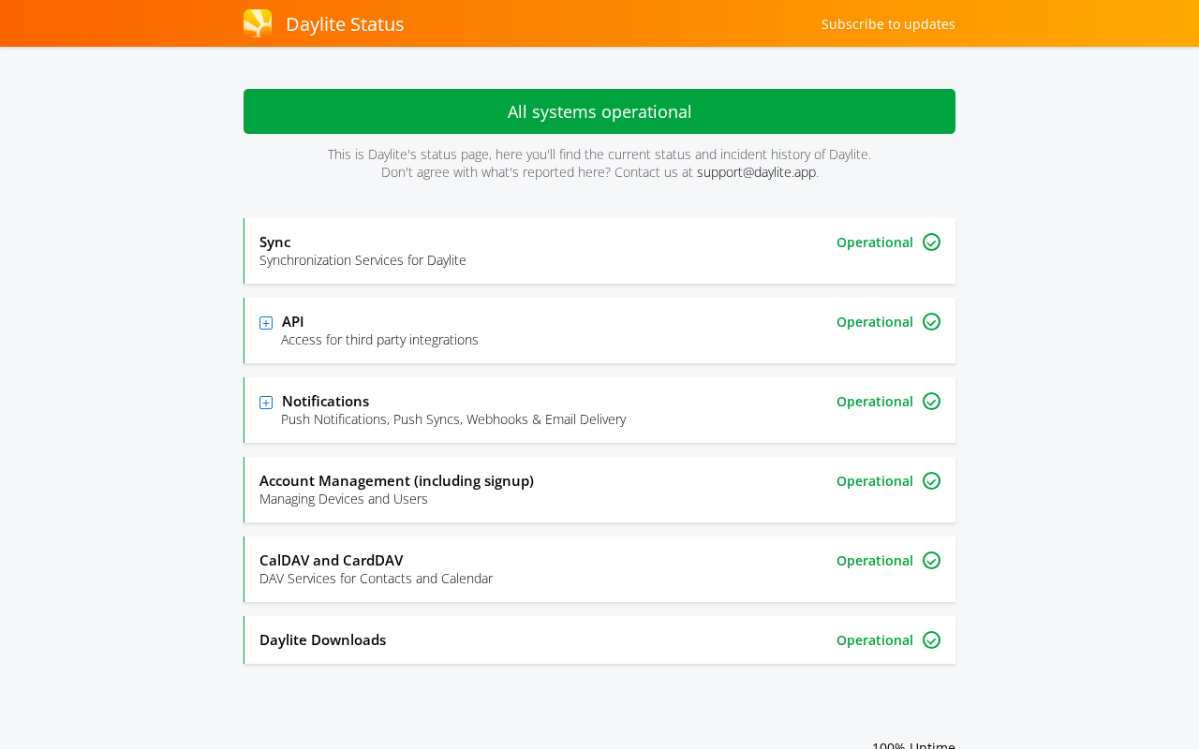Open the Subscribe to updates link
The width and height of the screenshot is (1199, 749).
click(888, 24)
